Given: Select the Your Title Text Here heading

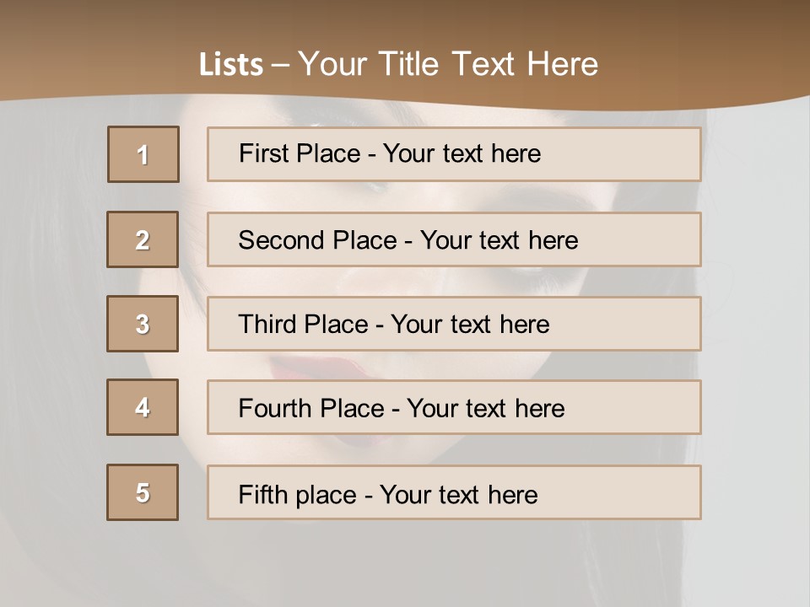Looking at the screenshot, I should [448, 64].
